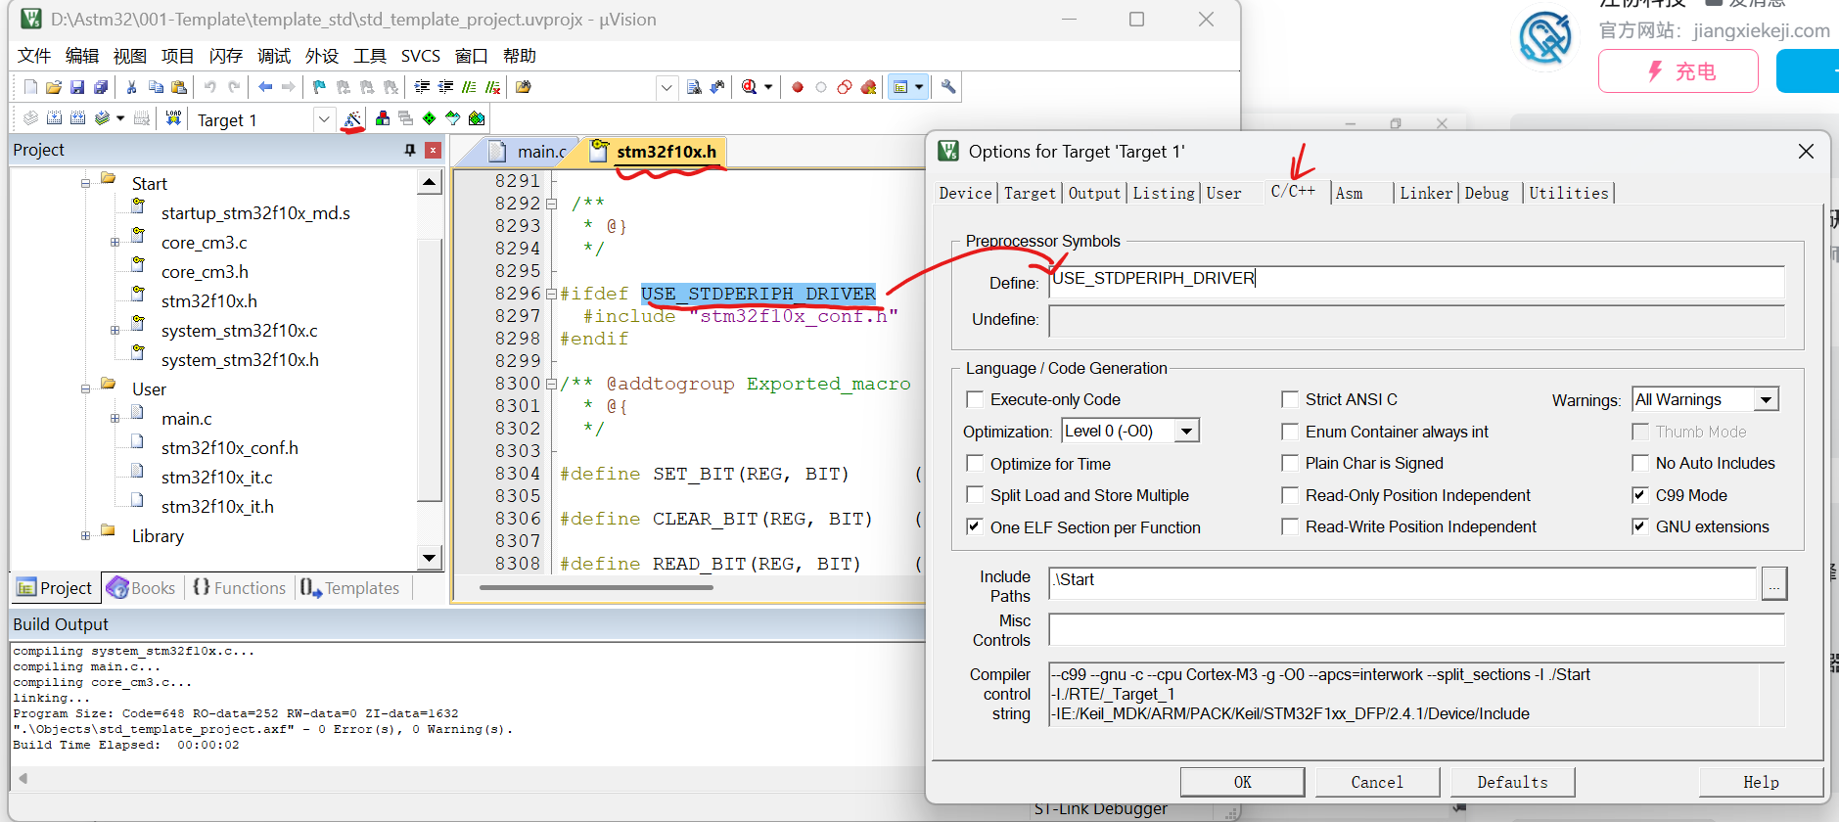The image size is (1839, 822).
Task: Click the Download LOAD icon
Action: coord(173,118)
